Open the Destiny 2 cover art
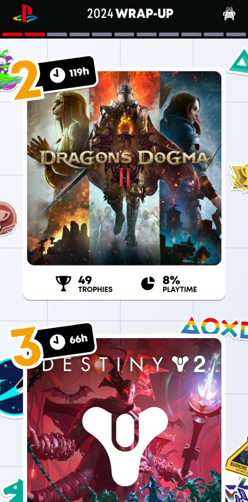Image resolution: width=248 pixels, height=502 pixels. (124, 420)
